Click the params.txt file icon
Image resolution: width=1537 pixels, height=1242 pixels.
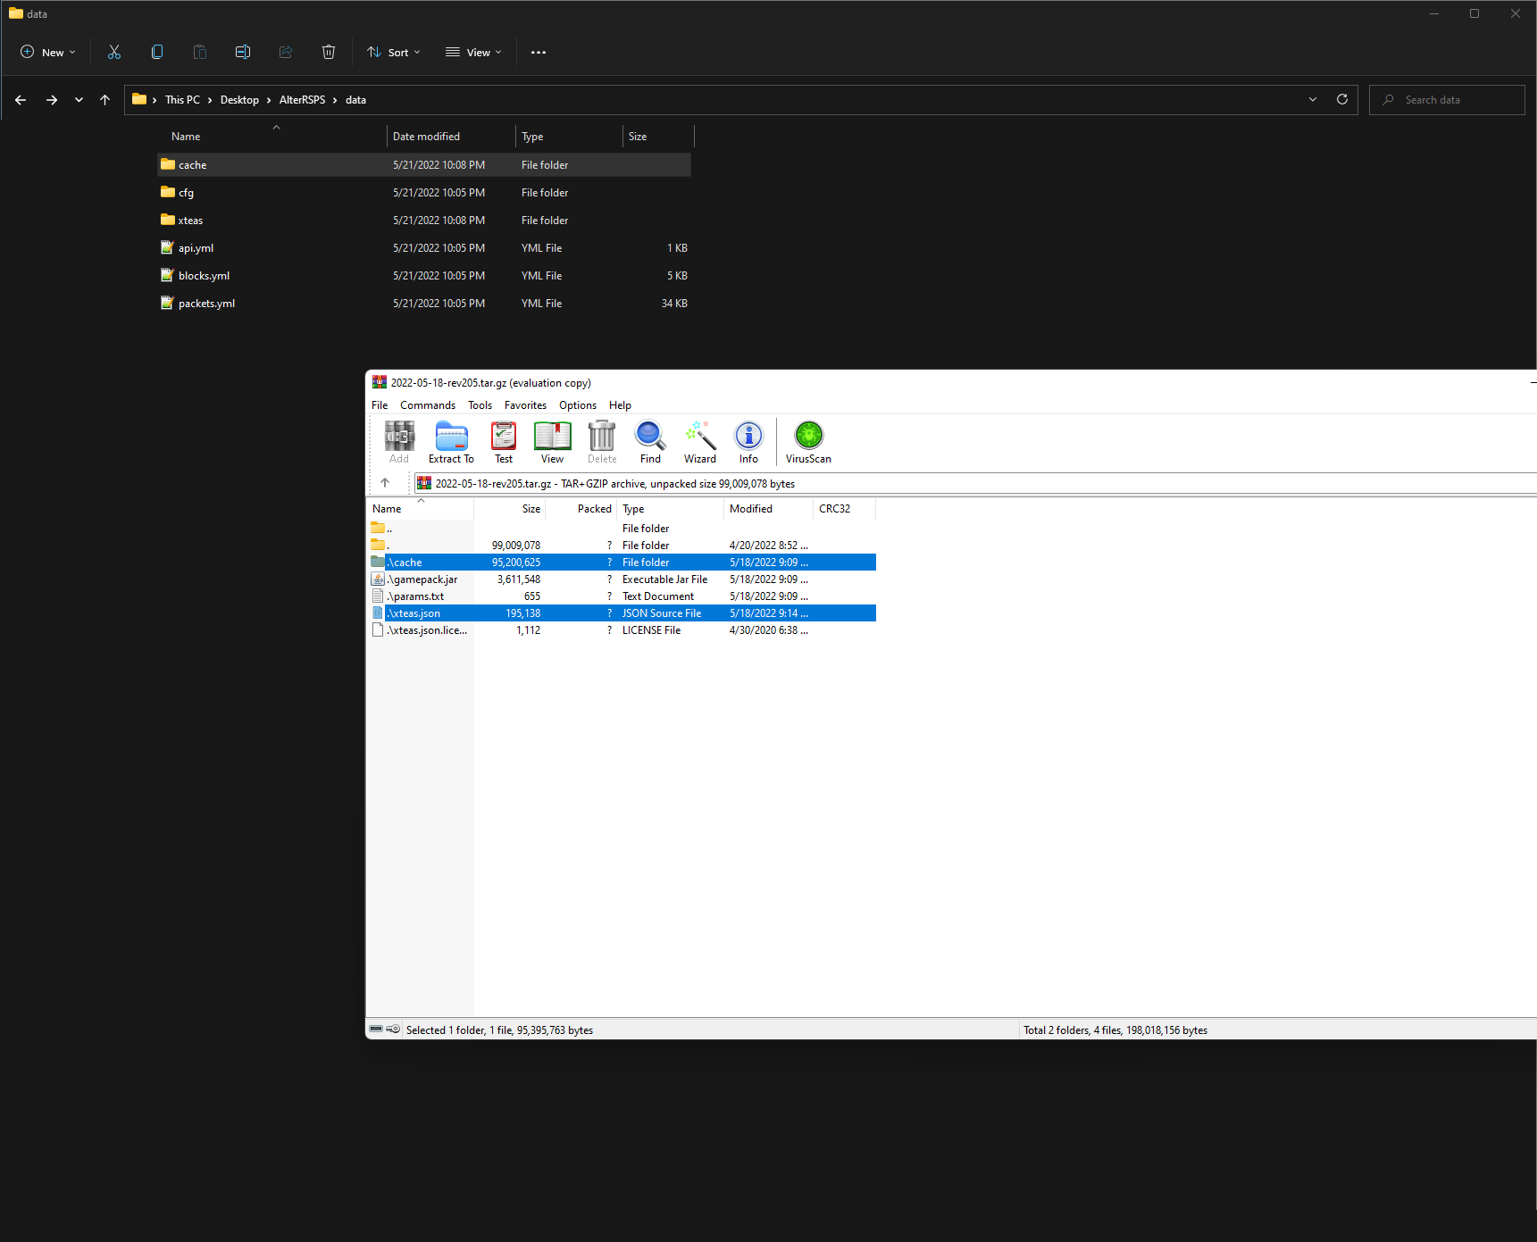(378, 596)
